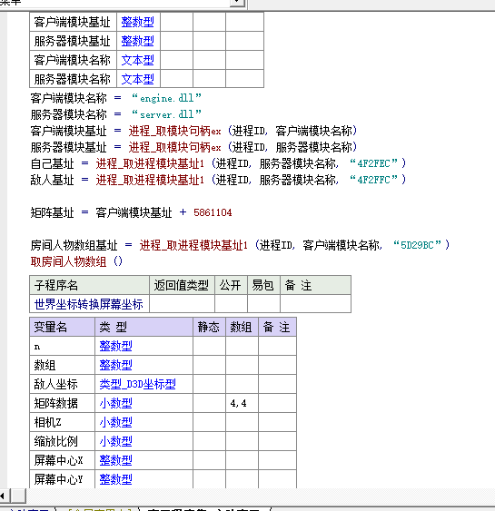Viewport: 495px width, 511px height.
Task: Click 类型_D3D坐标型 type of 敌人坐标
Action: (138, 384)
